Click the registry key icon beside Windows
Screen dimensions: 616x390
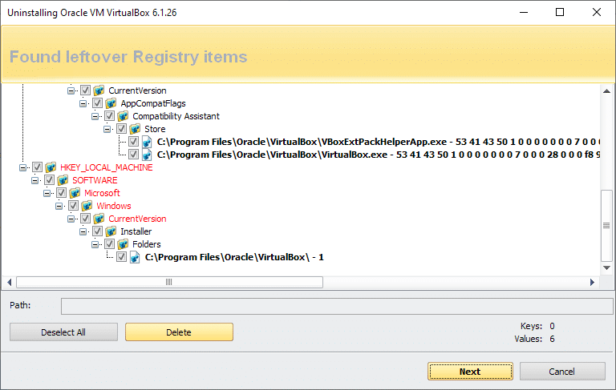tap(87, 206)
